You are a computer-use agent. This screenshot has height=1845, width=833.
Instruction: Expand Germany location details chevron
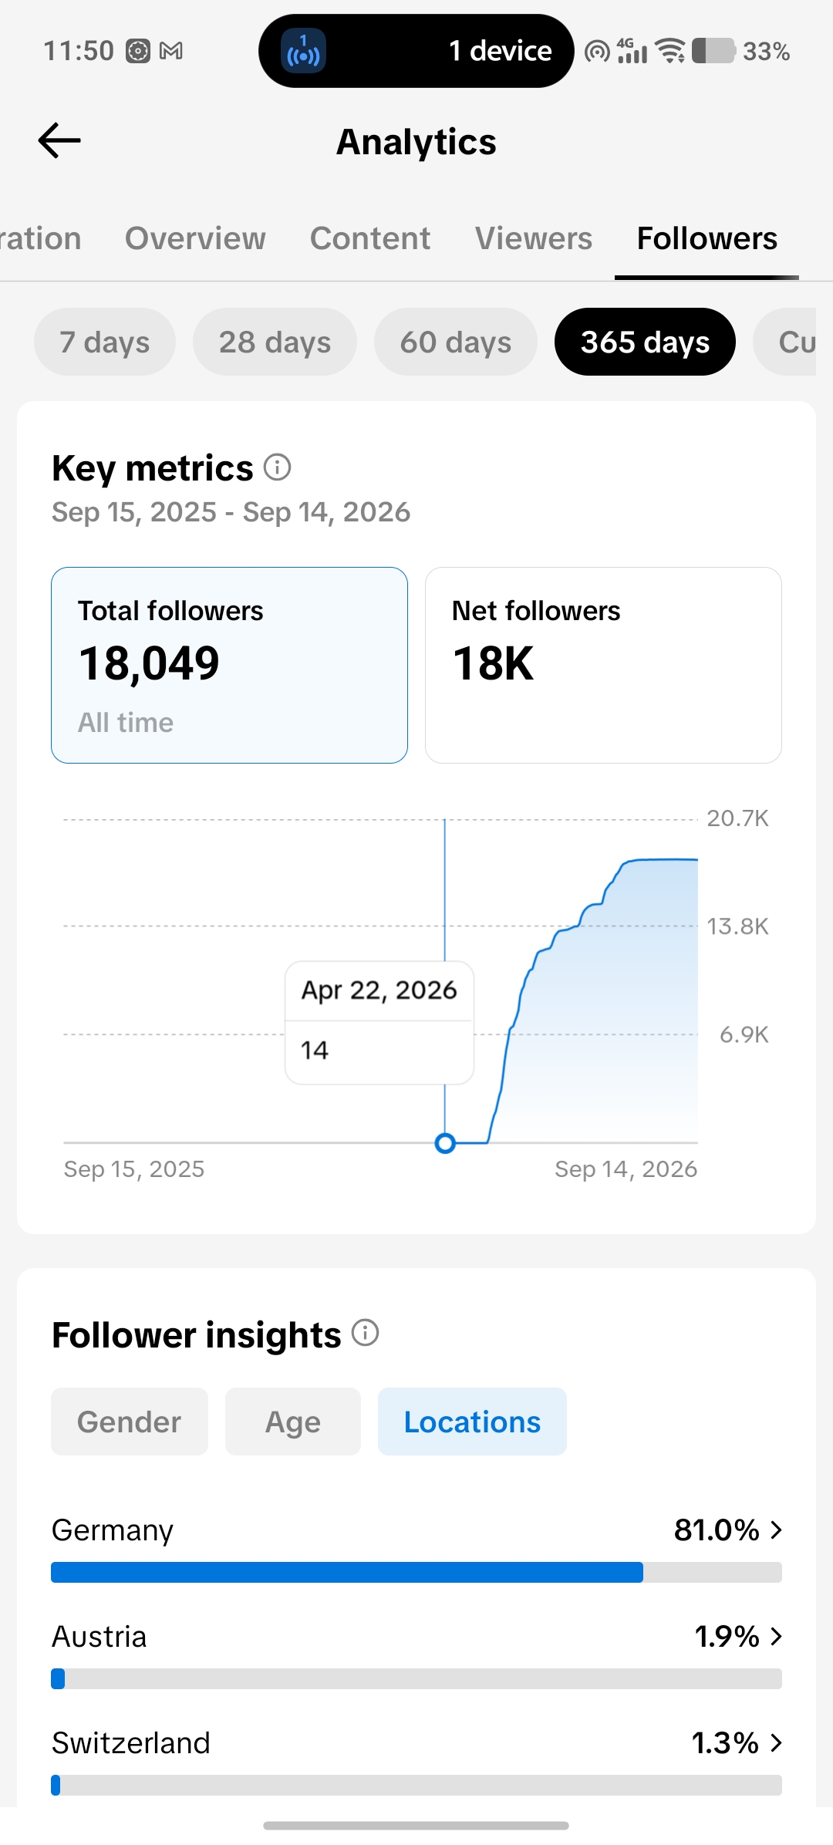click(776, 1530)
